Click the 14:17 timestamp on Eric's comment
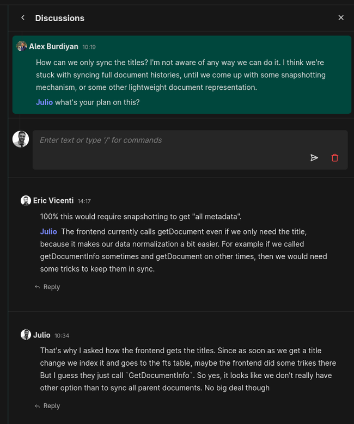Screen dimensions: 354x424 pyautogui.click(x=84, y=201)
